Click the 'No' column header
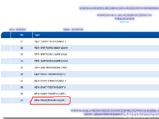 22,35
